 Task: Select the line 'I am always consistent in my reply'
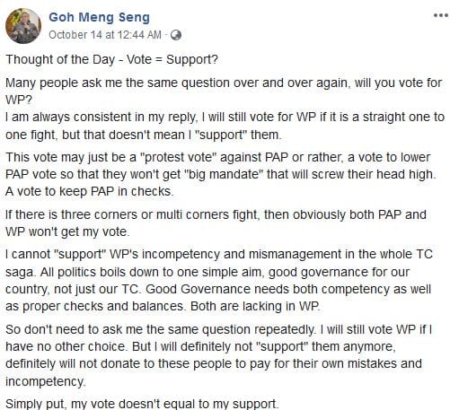click(225, 117)
